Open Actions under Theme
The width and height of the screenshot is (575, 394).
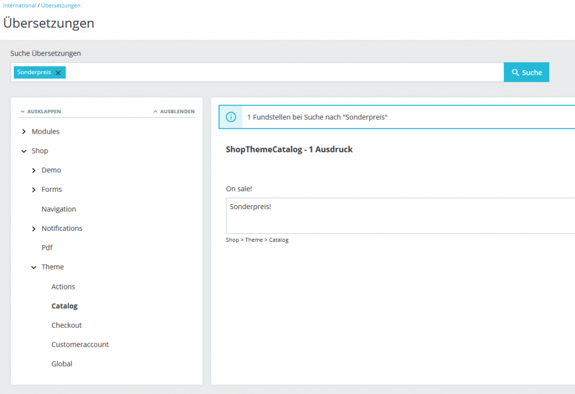pyautogui.click(x=63, y=287)
